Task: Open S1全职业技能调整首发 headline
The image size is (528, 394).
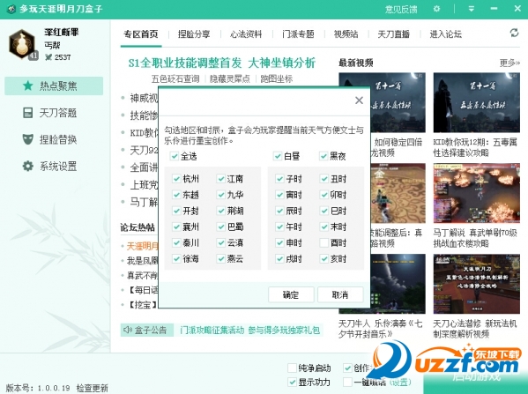Action: tap(185, 63)
